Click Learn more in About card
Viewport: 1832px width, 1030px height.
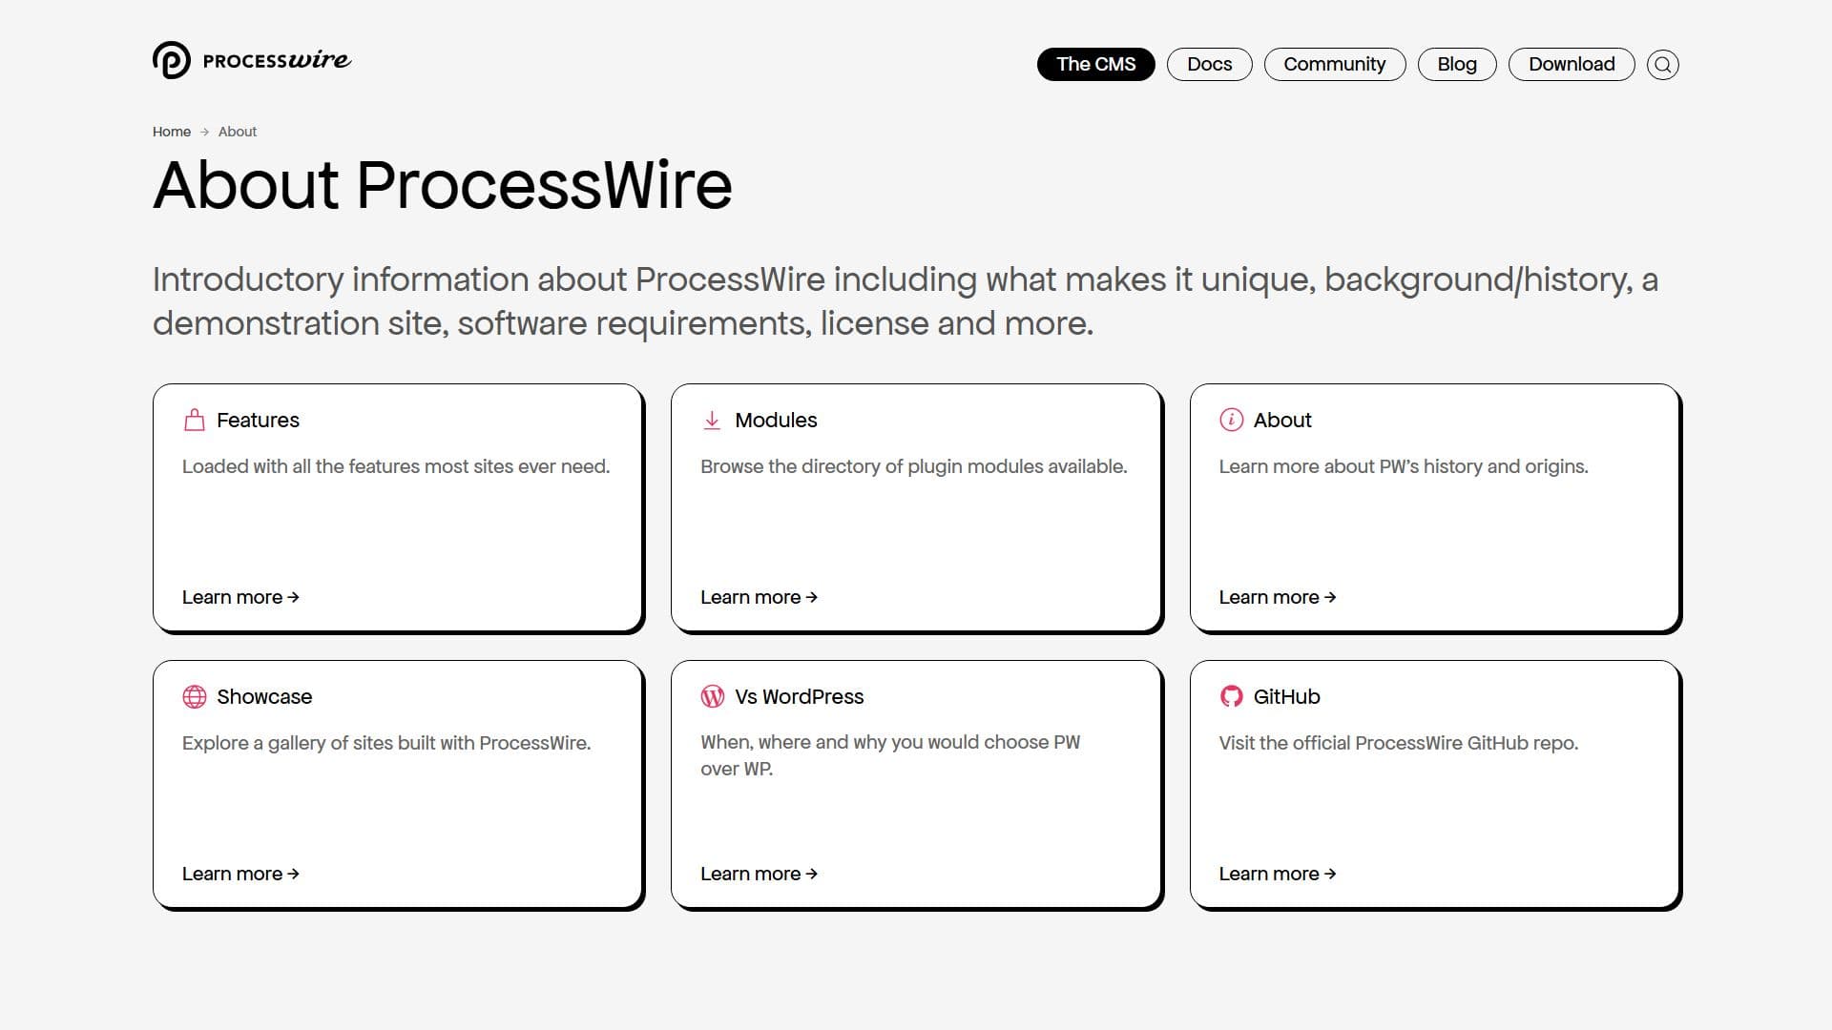tap(1277, 597)
